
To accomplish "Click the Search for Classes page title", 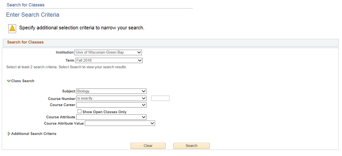I will click(26, 5).
